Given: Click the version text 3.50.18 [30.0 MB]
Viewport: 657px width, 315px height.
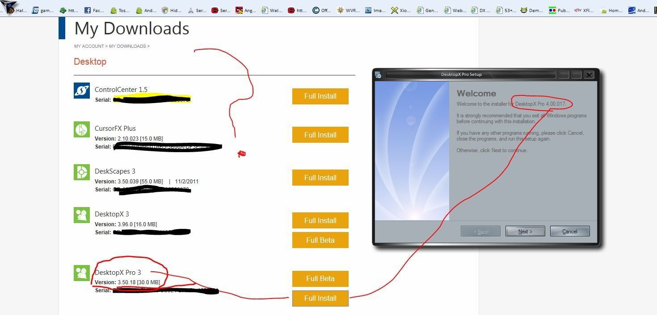Looking at the screenshot, I should tap(139, 282).
